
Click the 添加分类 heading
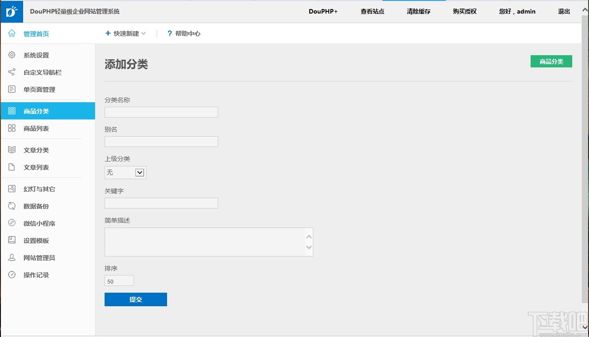pyautogui.click(x=126, y=64)
